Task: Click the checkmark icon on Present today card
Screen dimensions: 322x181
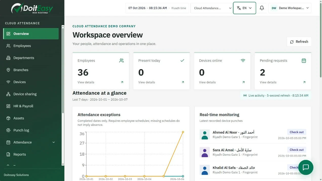Action: coord(182,61)
